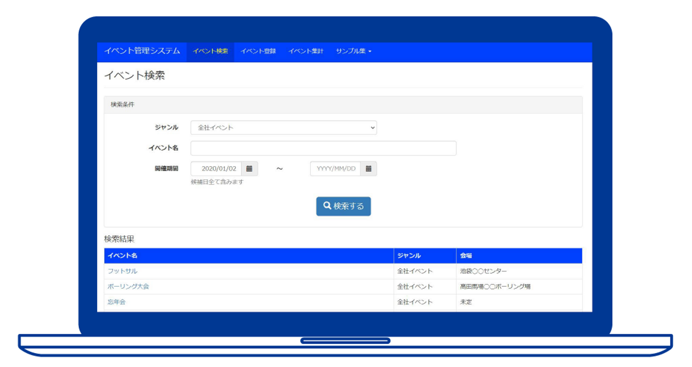Screen dimensions: 692x367
Task: Focus the イベント名 text field
Action: (323, 148)
